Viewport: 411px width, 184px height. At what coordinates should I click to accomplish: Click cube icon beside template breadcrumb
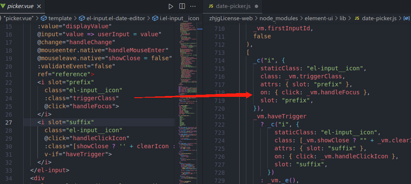point(44,19)
